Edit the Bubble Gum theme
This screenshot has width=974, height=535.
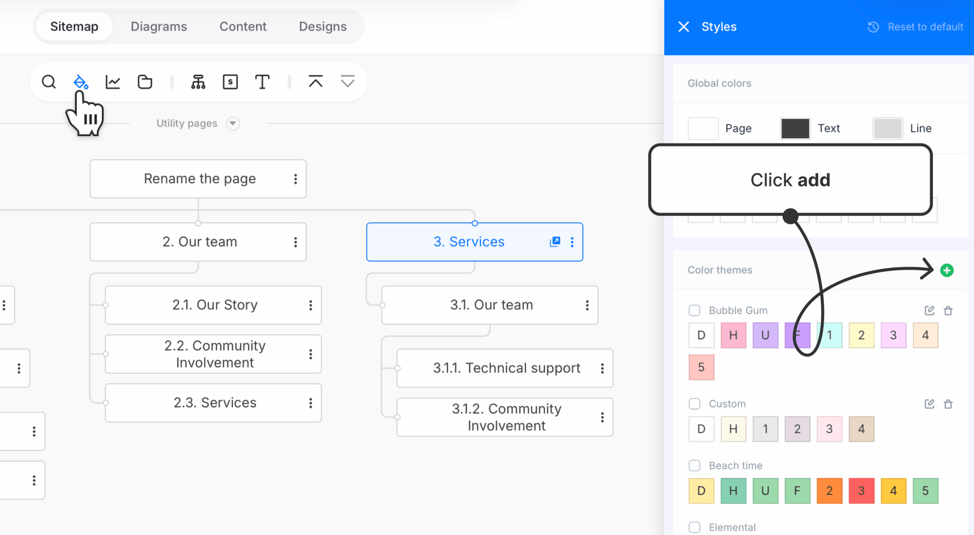(929, 311)
